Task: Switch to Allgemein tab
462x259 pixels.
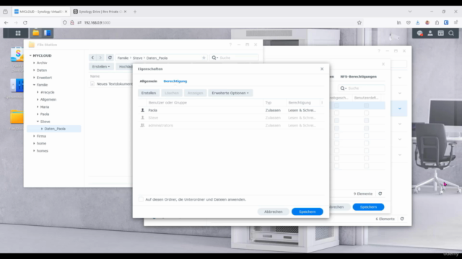Action: coord(149,81)
